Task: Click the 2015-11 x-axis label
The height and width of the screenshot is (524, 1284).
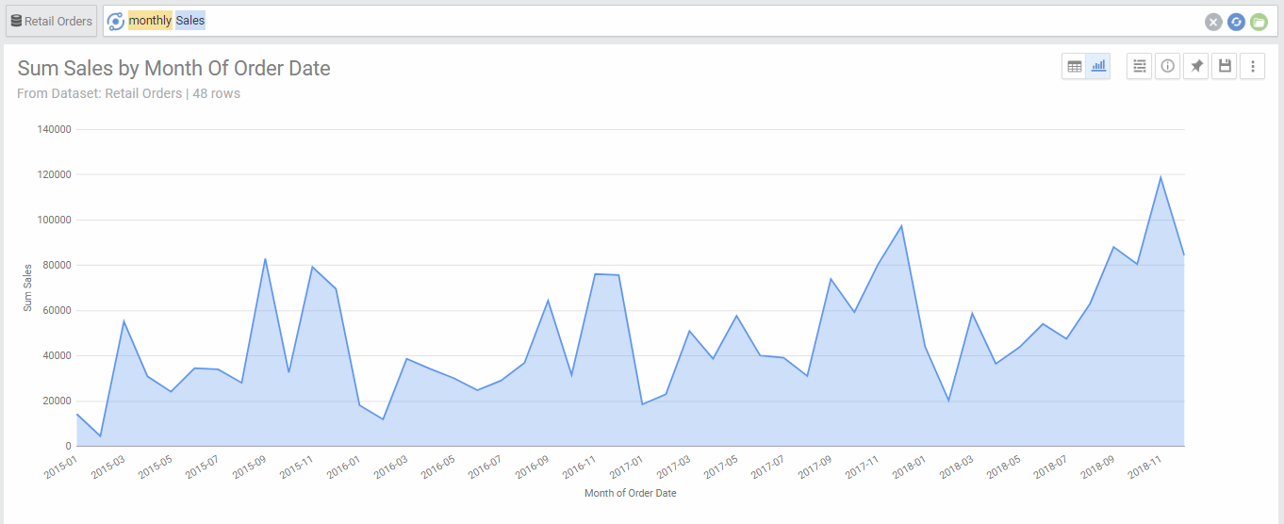Action: (x=296, y=467)
